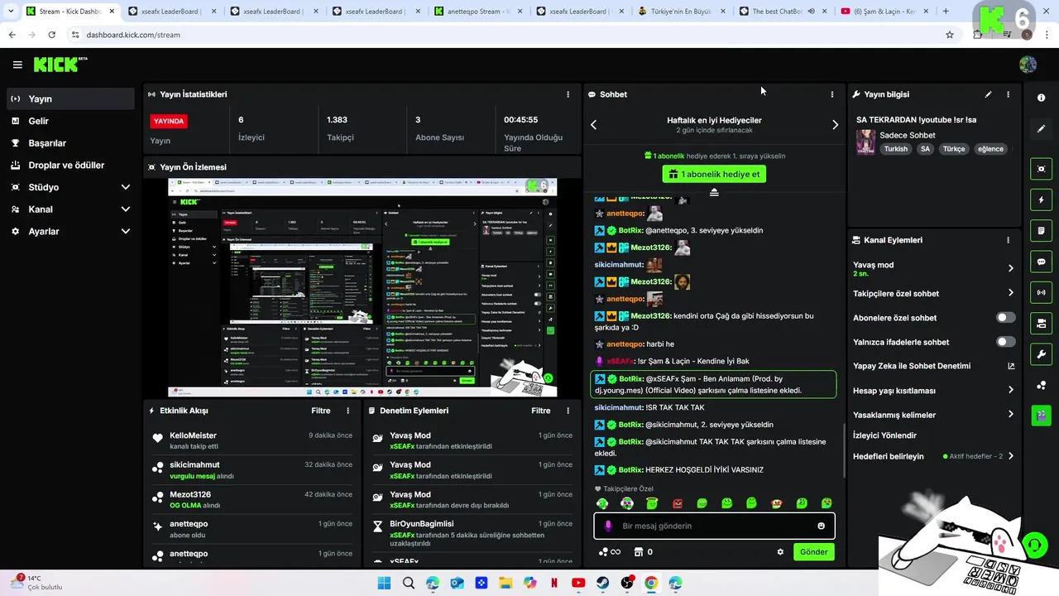The height and width of the screenshot is (596, 1059).
Task: Open the profile avatar menu
Action: coord(1028,65)
